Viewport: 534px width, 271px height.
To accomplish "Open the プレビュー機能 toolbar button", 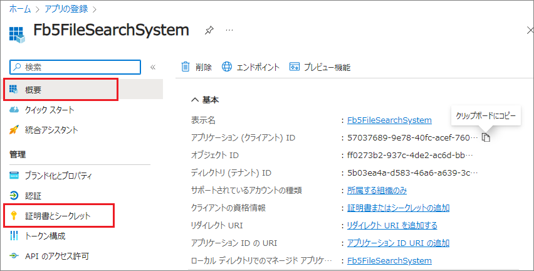I will coord(294,67).
